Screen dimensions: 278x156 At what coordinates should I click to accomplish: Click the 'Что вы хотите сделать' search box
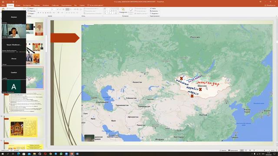click(96, 5)
